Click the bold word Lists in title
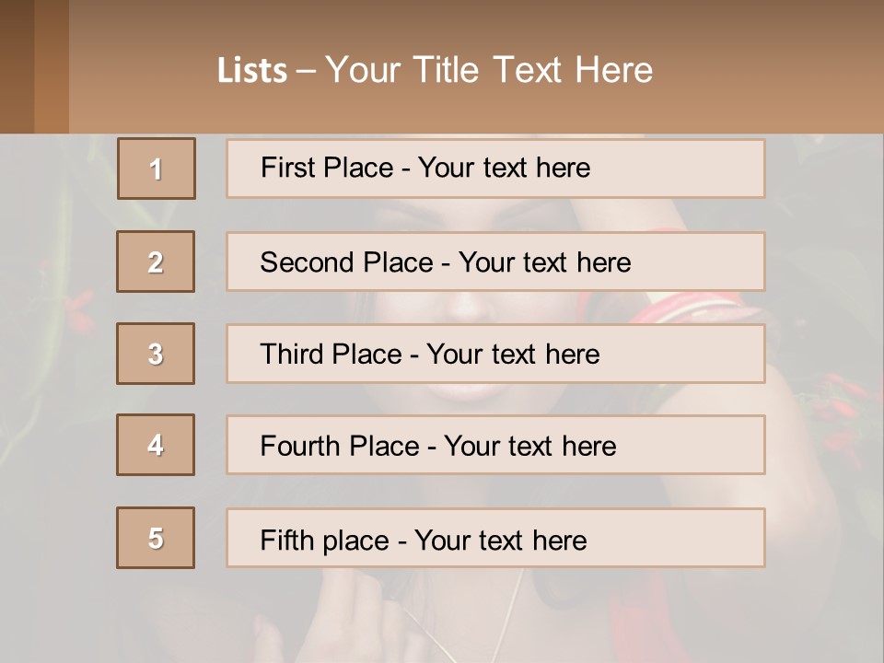 (x=251, y=71)
